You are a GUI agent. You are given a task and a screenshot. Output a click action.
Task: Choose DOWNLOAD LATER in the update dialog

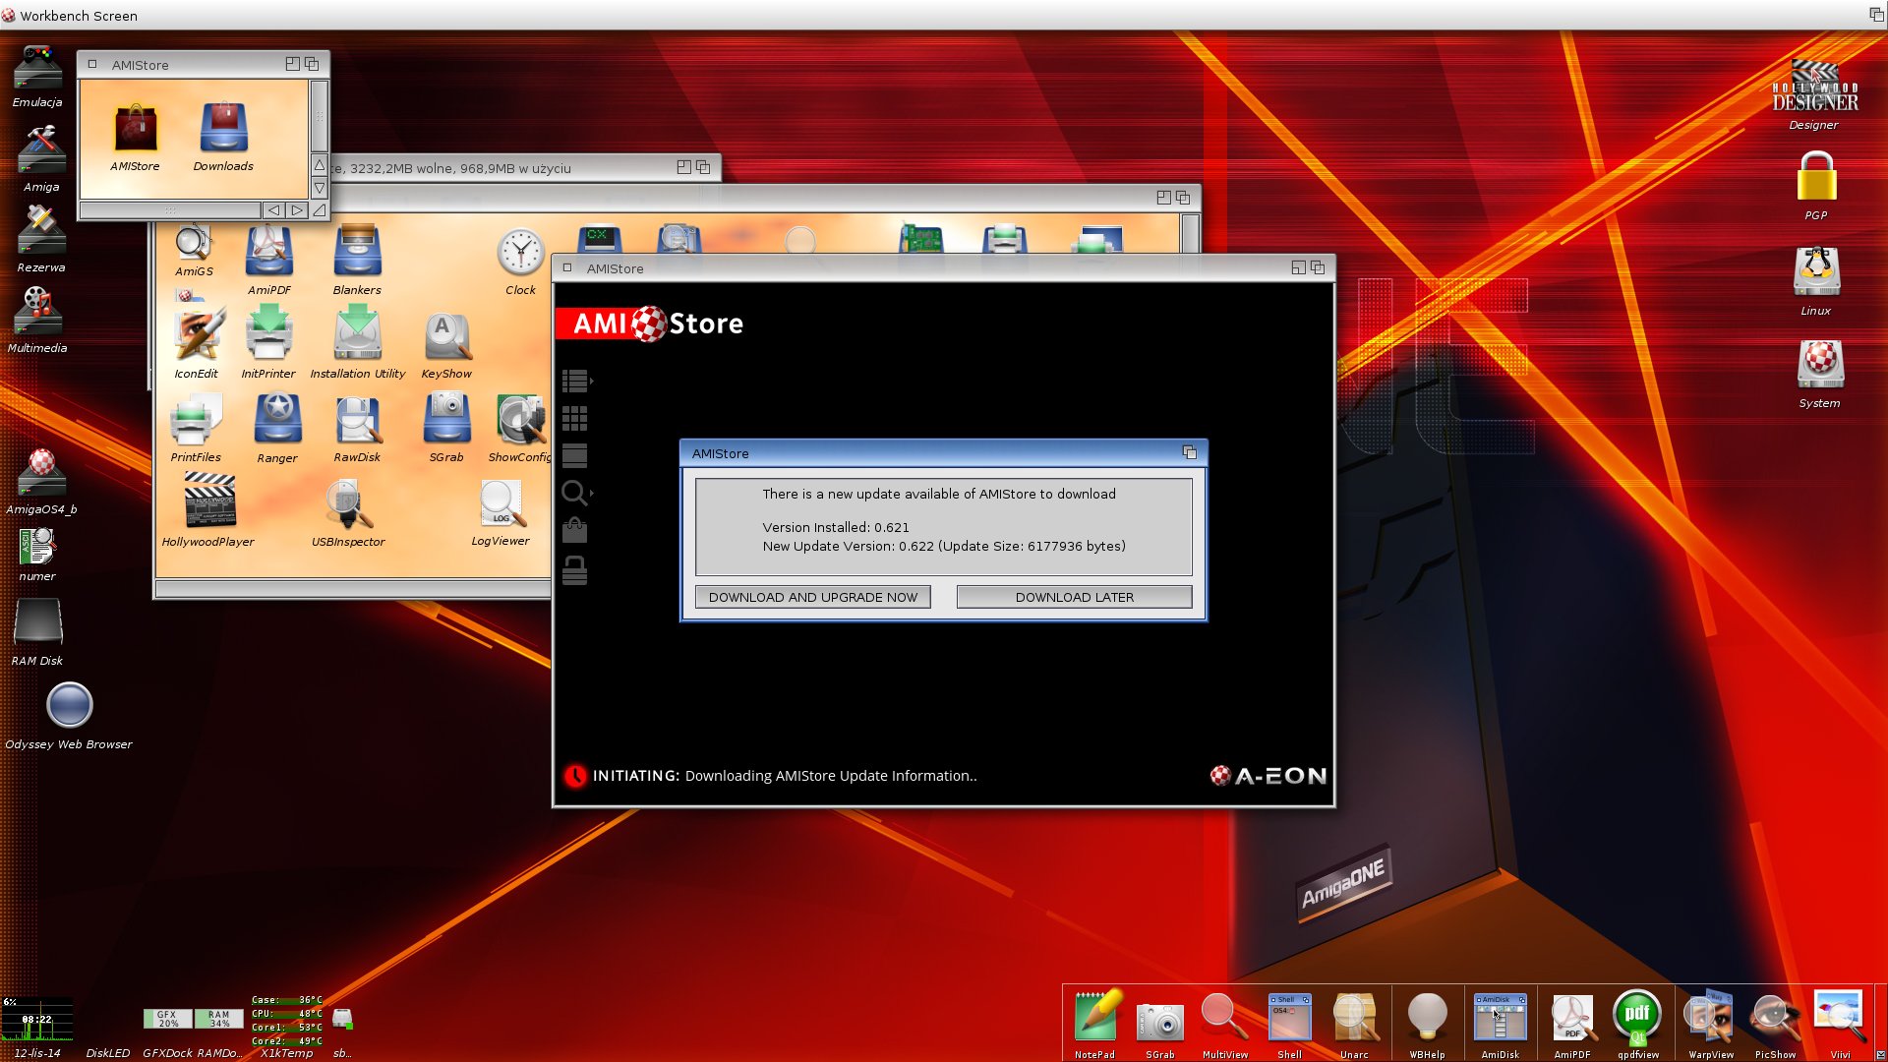tap(1074, 597)
